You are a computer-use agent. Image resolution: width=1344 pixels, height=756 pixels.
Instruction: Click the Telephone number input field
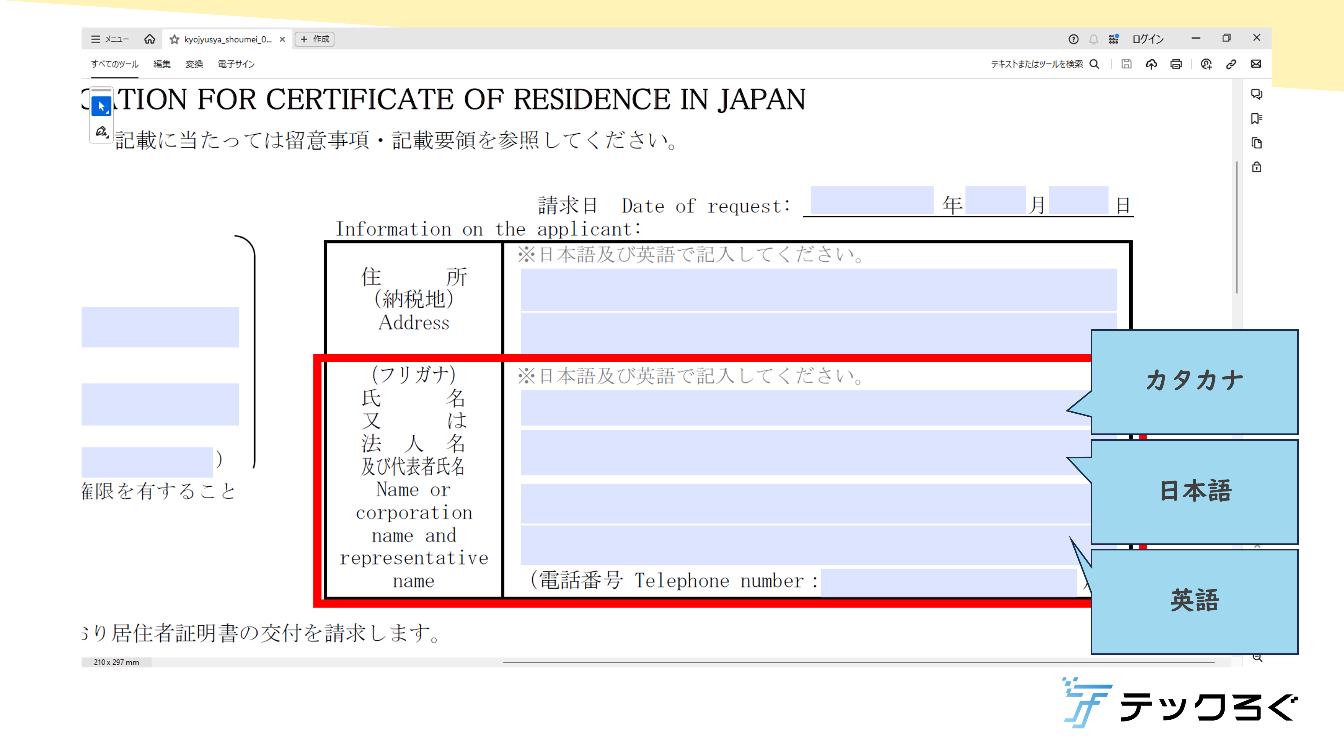(x=948, y=583)
